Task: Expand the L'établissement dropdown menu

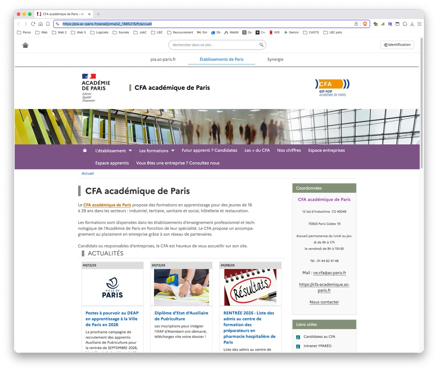Action: pyautogui.click(x=114, y=151)
